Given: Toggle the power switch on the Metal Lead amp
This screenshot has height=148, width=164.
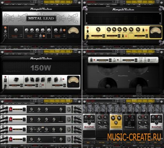Looking at the screenshot, I should point(5,31).
